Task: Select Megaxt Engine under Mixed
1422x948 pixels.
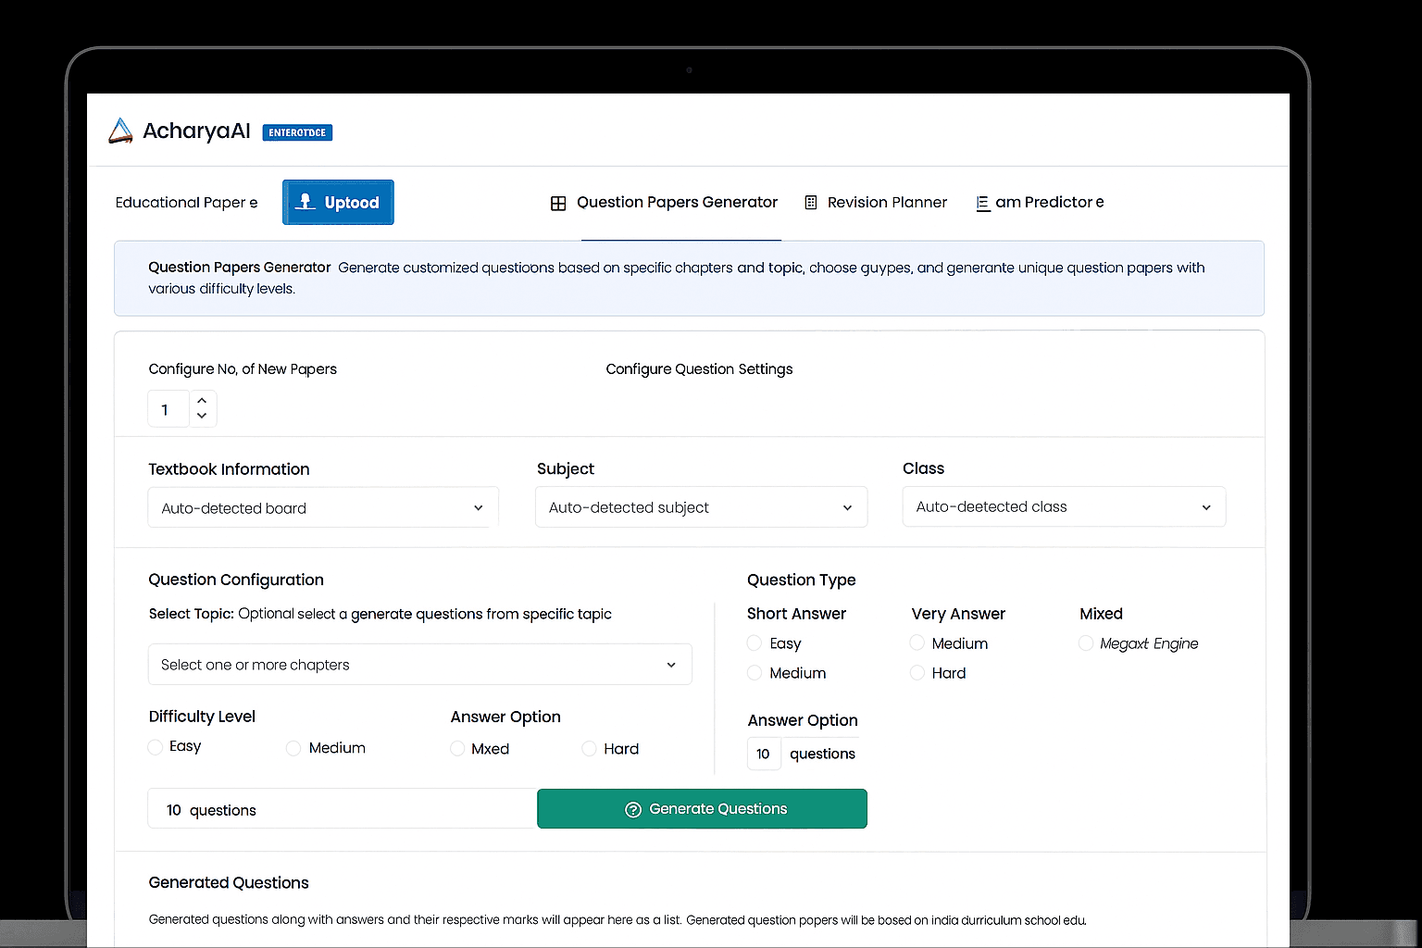Action: [x=1086, y=642]
